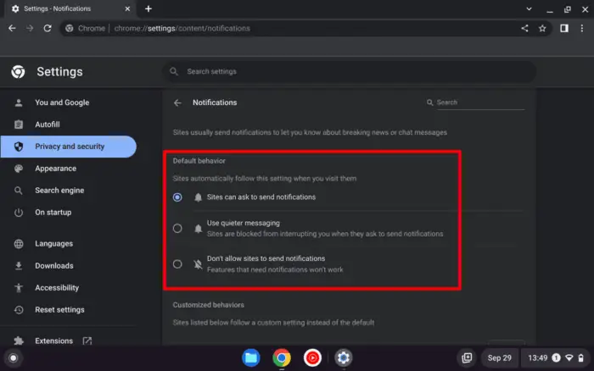594x371 pixels.
Task: Click the site info icon beside Chrome label
Action: (x=69, y=28)
